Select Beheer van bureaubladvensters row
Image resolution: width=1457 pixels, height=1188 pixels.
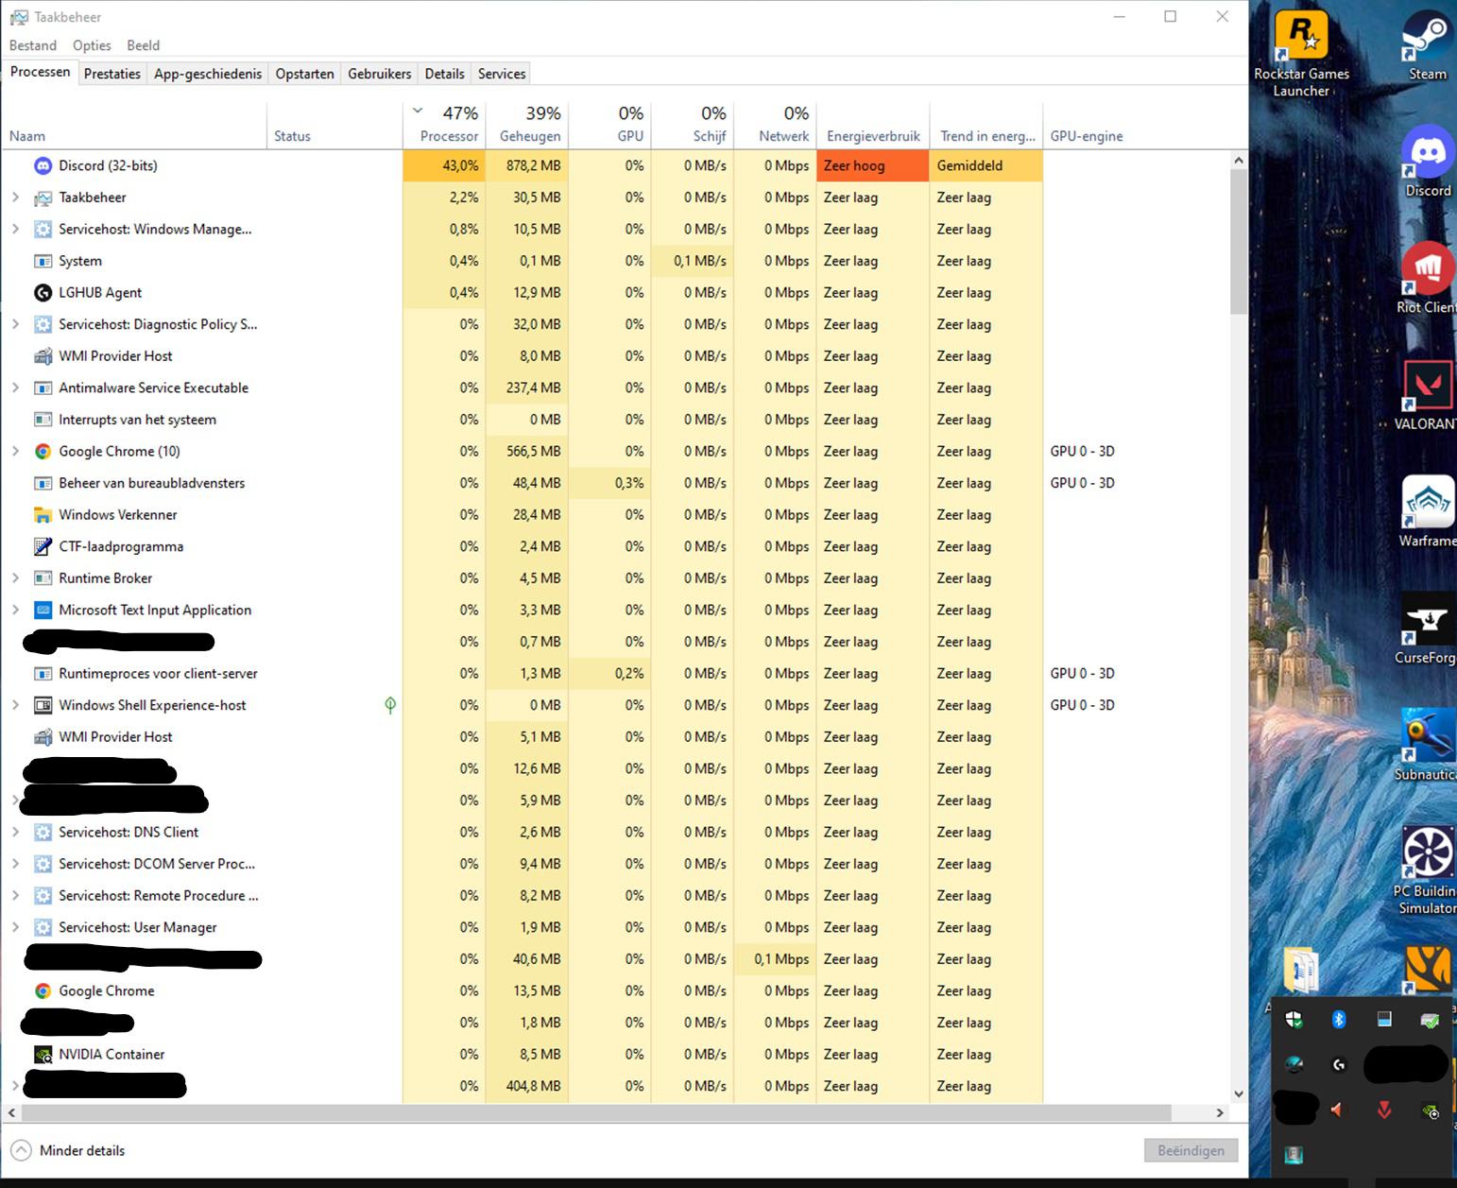(616, 483)
